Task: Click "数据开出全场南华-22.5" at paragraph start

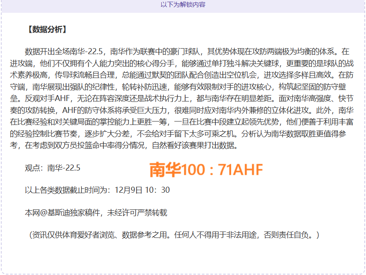Action: coord(64,52)
